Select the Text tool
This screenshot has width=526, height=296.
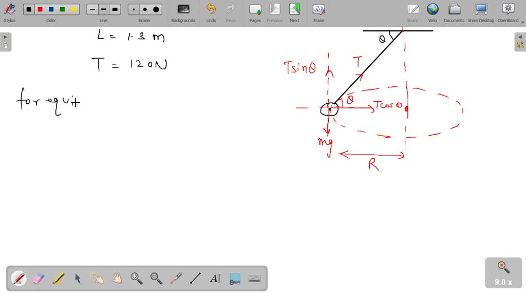215,278
